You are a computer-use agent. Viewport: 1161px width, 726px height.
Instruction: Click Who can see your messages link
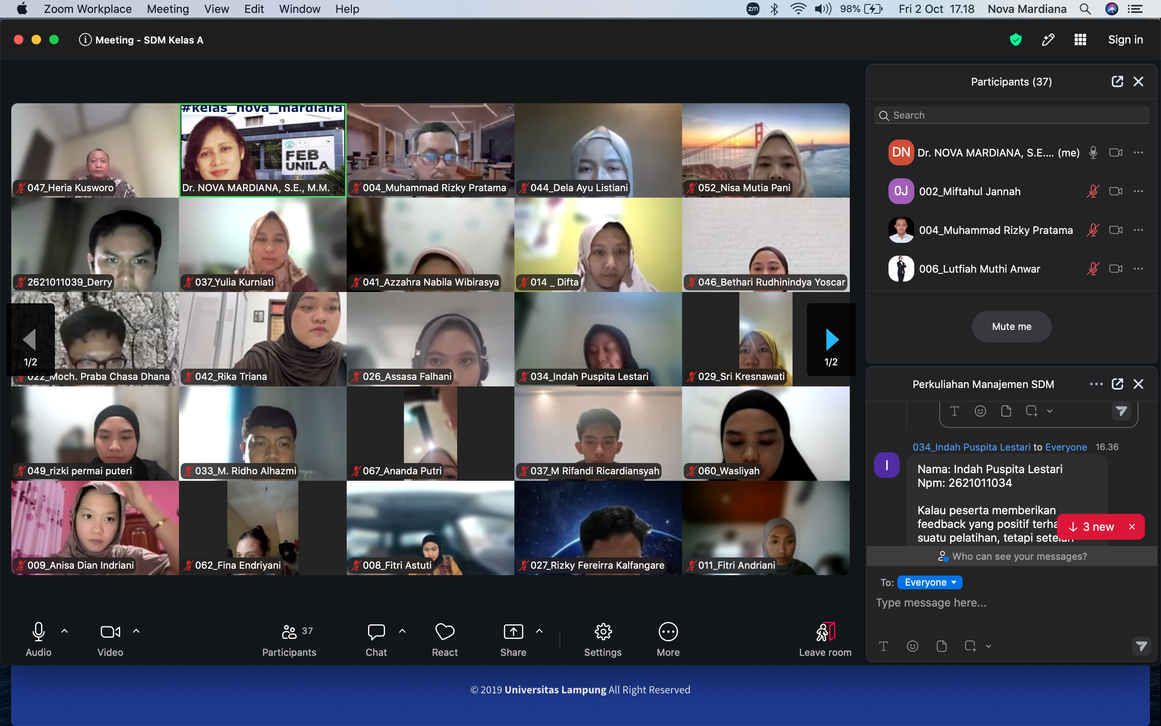click(x=1012, y=557)
